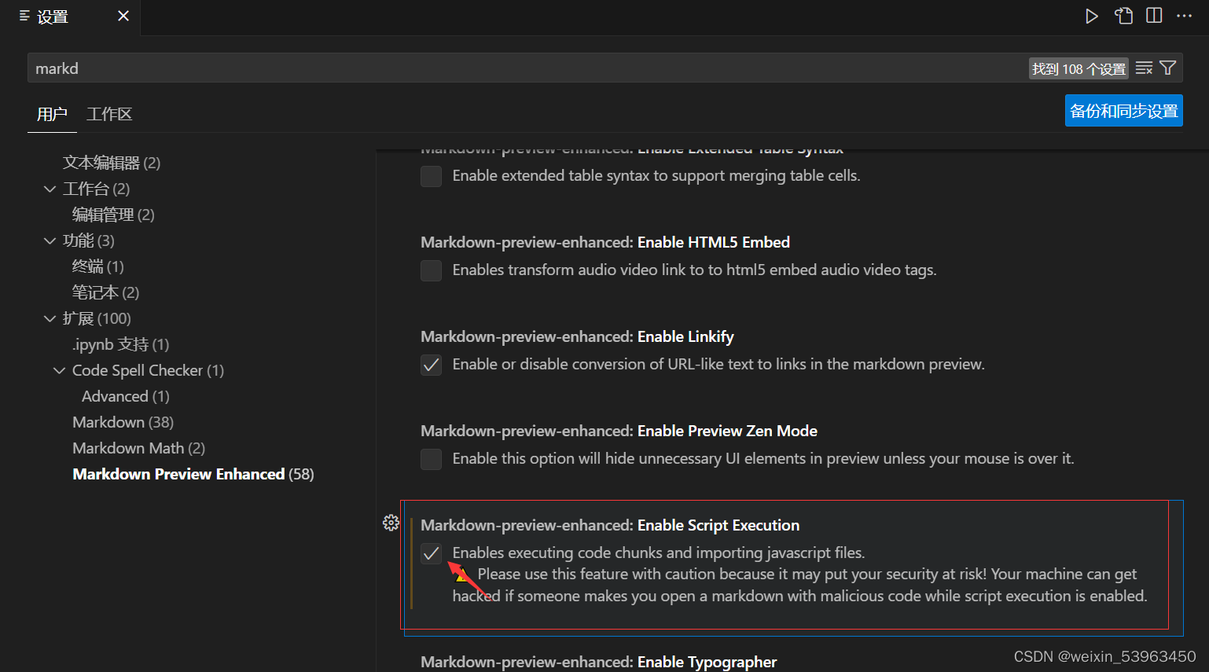Click the Clear Settings Search Results icon
This screenshot has height=672, width=1209.
[1144, 68]
